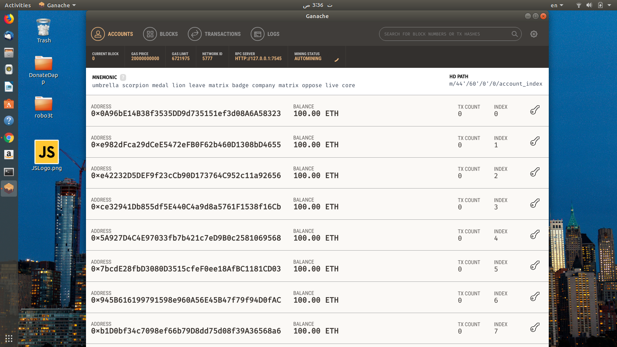The image size is (617, 347).
Task: Select address 0x7bcdE28fbD3080D3515cfeF0ee18AfBC1181CD03
Action: click(186, 269)
